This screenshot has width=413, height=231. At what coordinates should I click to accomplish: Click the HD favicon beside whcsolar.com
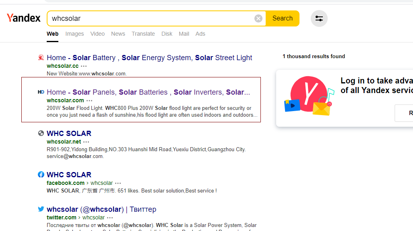tap(41, 92)
